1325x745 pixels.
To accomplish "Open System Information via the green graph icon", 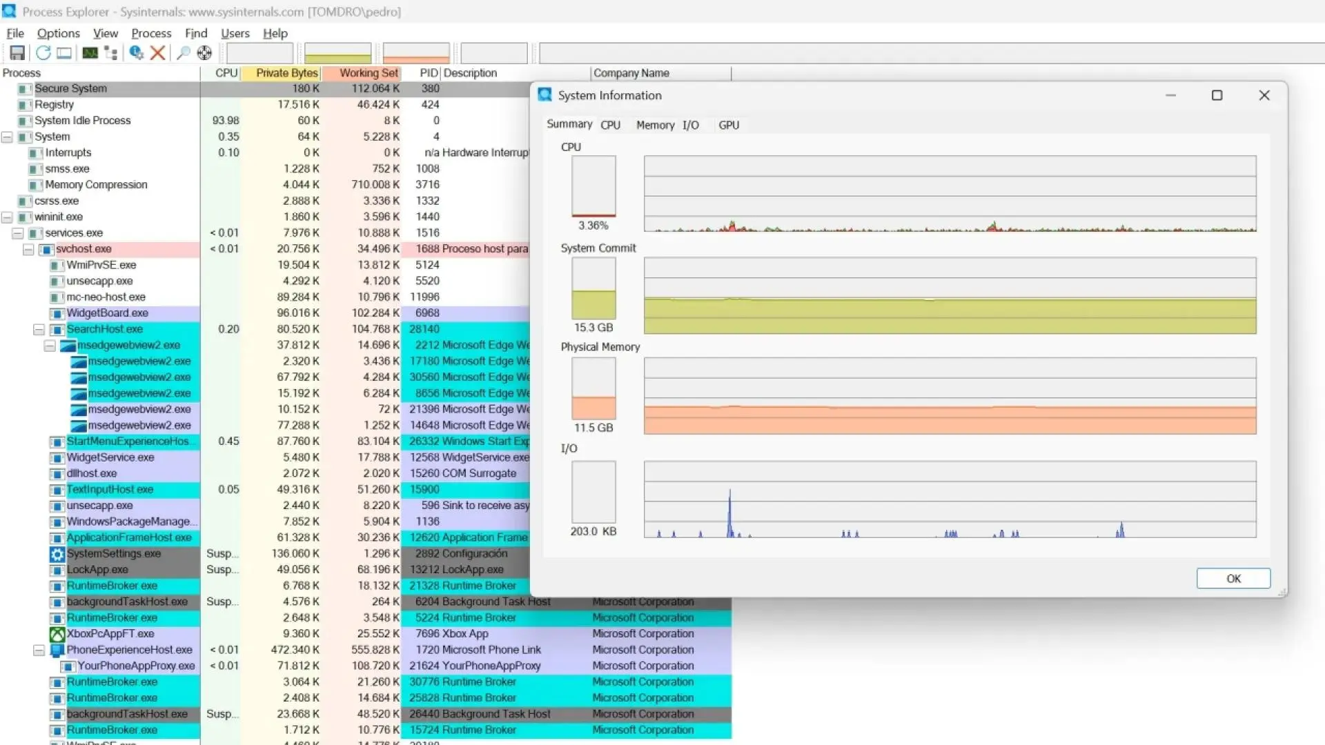I will pyautogui.click(x=90, y=53).
